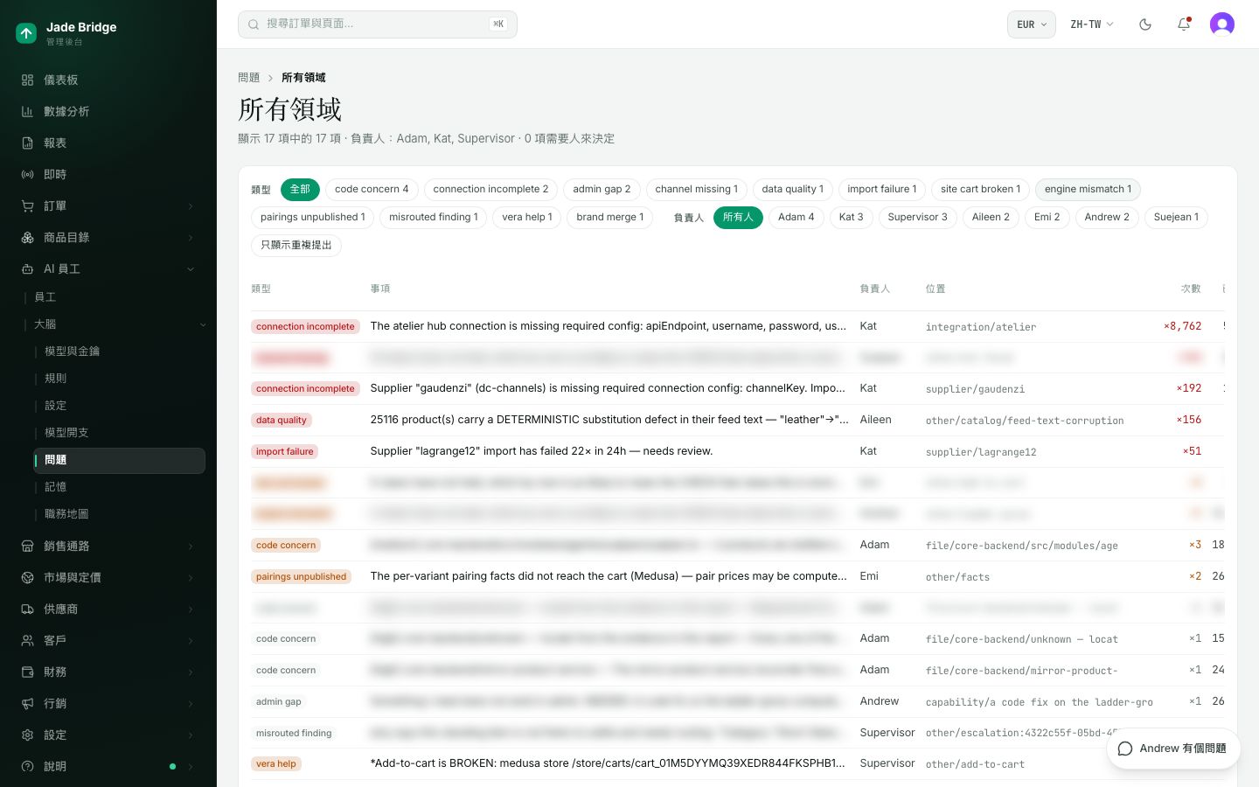Collapse the 大腦 tree section chevron
Screen dimensions: 1259x787
(x=203, y=324)
